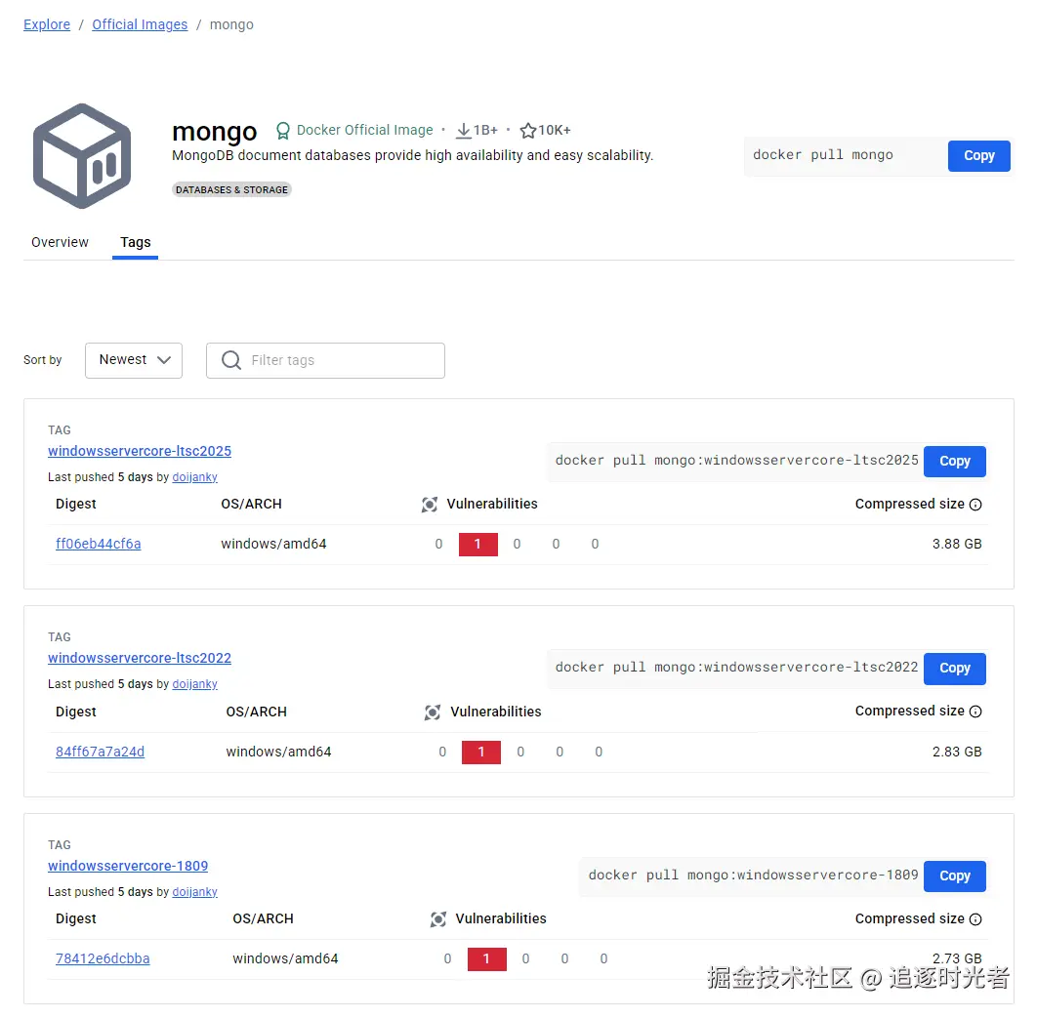Image resolution: width=1037 pixels, height=1018 pixels.
Task: Click windows/amd64 in the ltsc2022 row
Action: [x=278, y=752]
